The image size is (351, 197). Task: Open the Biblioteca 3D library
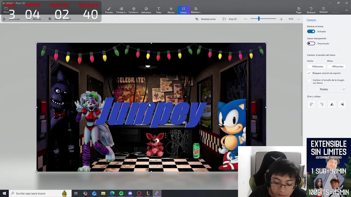click(196, 10)
